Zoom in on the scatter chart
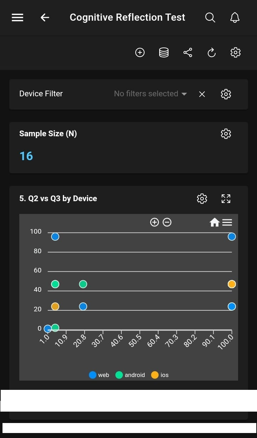Screen dimensions: 257x438 pos(154,222)
